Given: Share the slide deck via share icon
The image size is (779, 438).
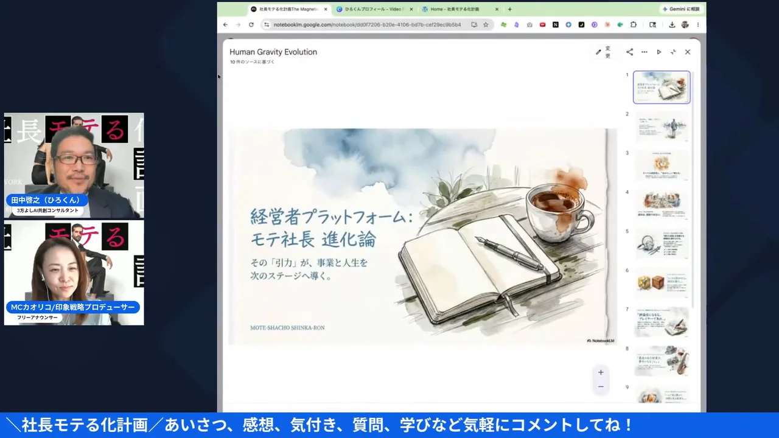Looking at the screenshot, I should click(629, 52).
